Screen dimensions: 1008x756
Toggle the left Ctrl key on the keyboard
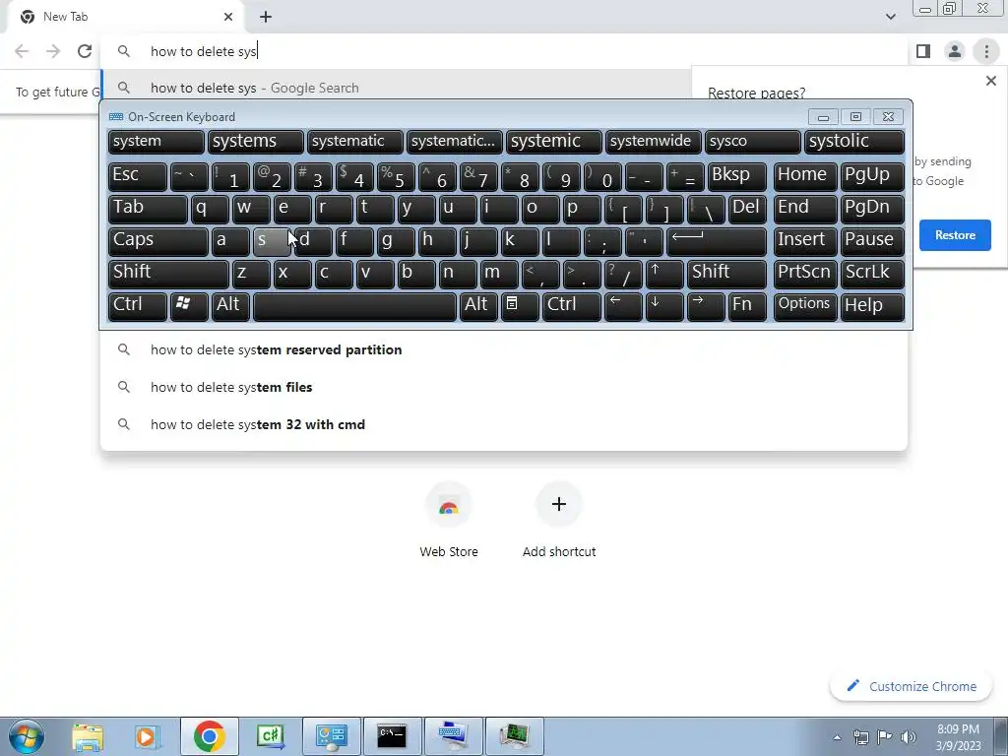coord(138,306)
